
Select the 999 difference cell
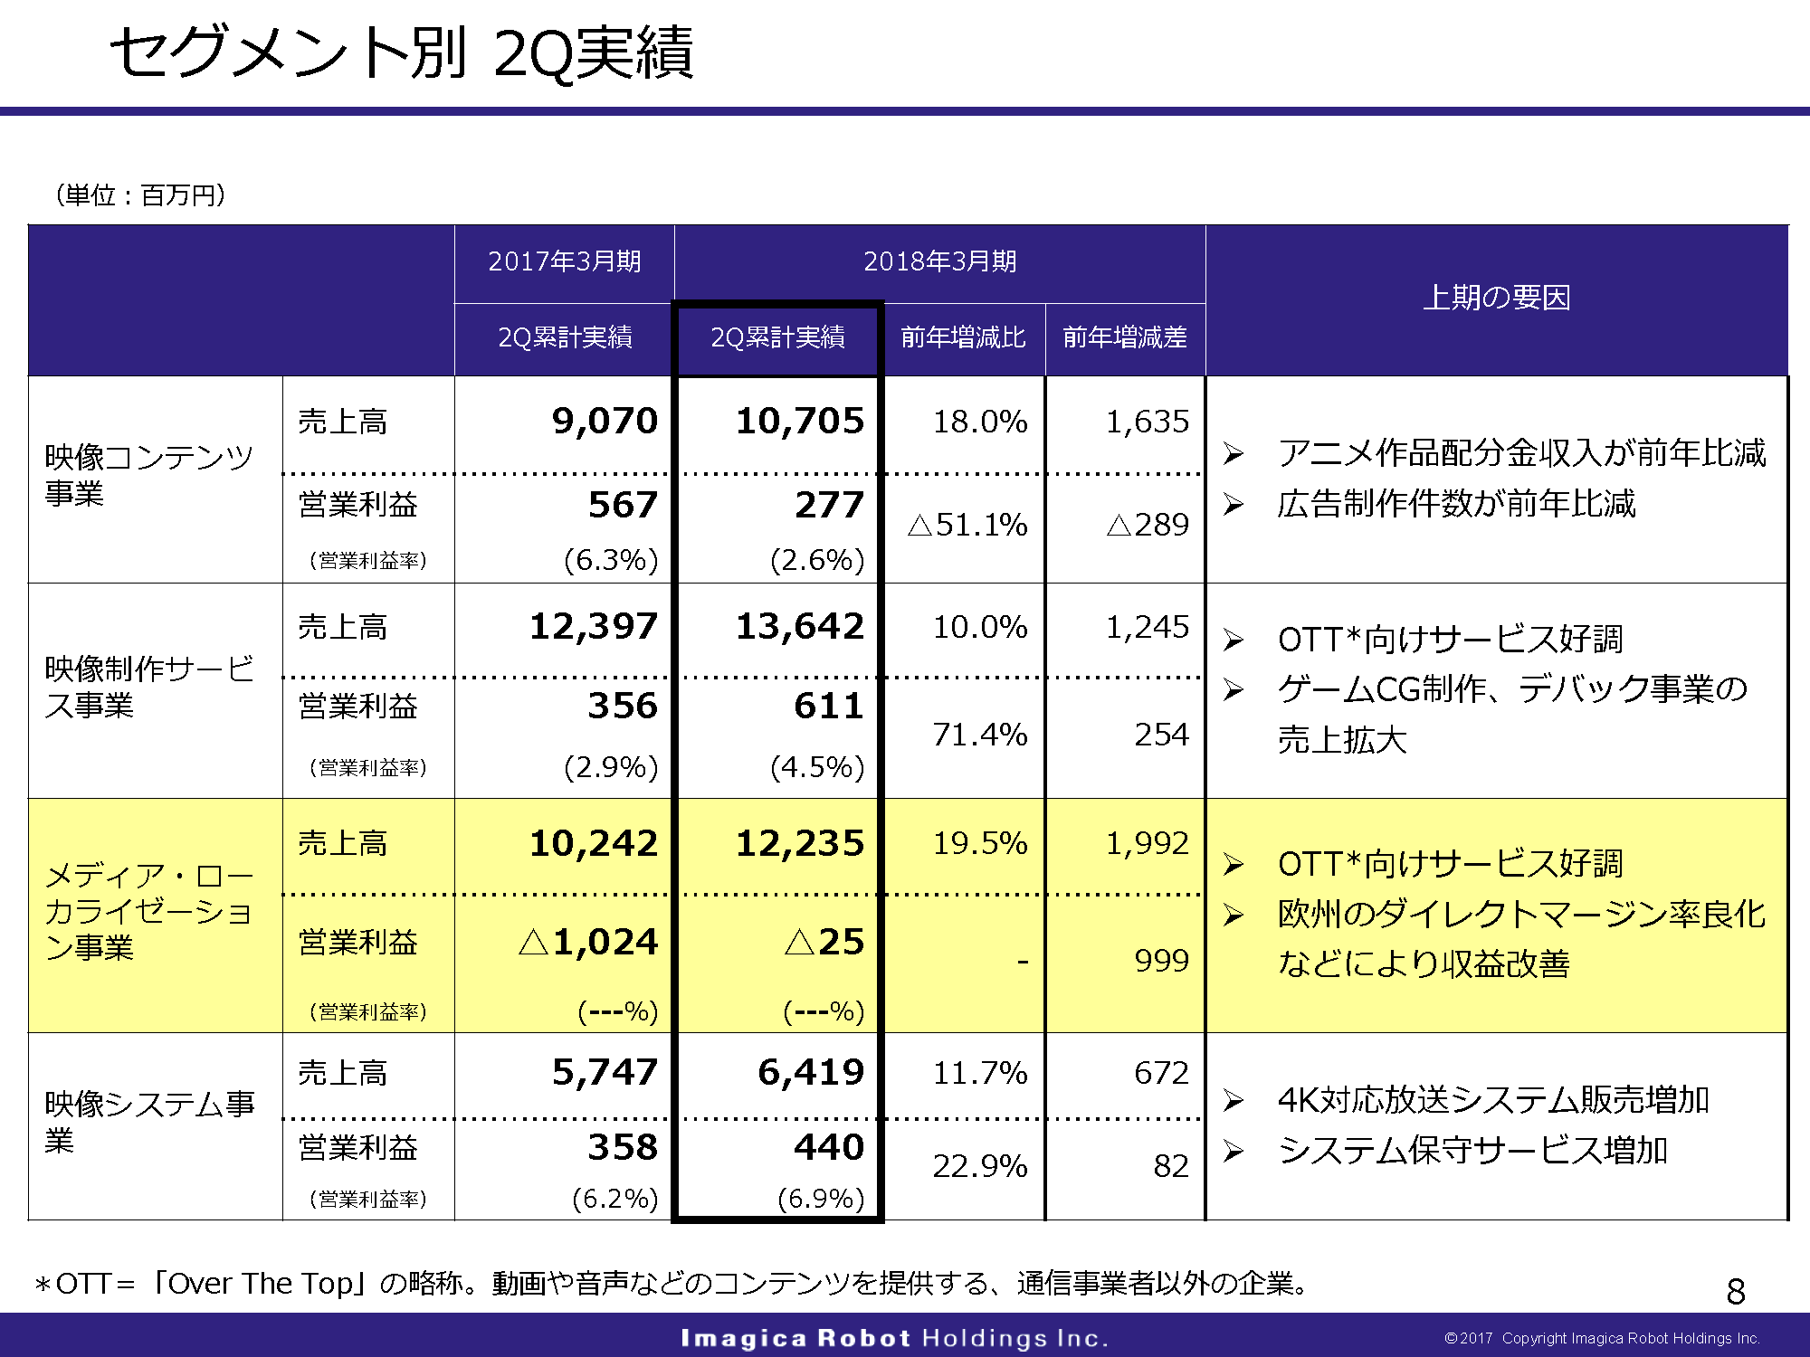point(1162,961)
